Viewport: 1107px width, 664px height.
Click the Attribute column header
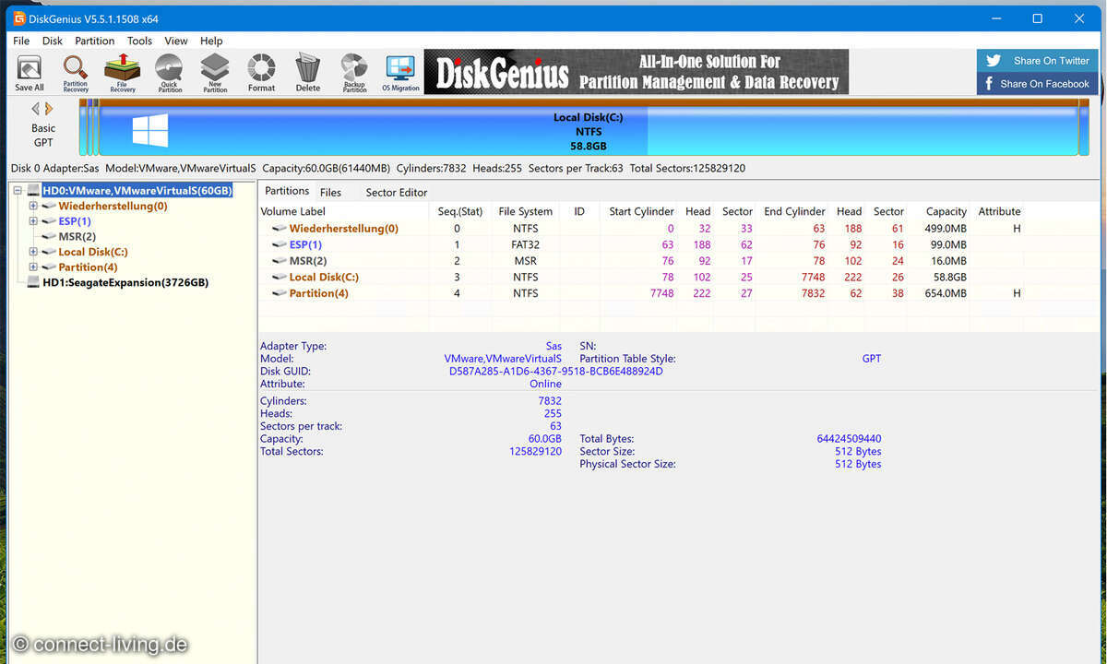999,211
